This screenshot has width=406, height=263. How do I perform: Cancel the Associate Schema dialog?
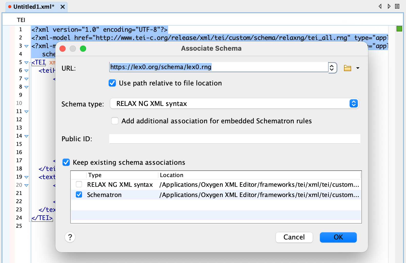pos(294,237)
